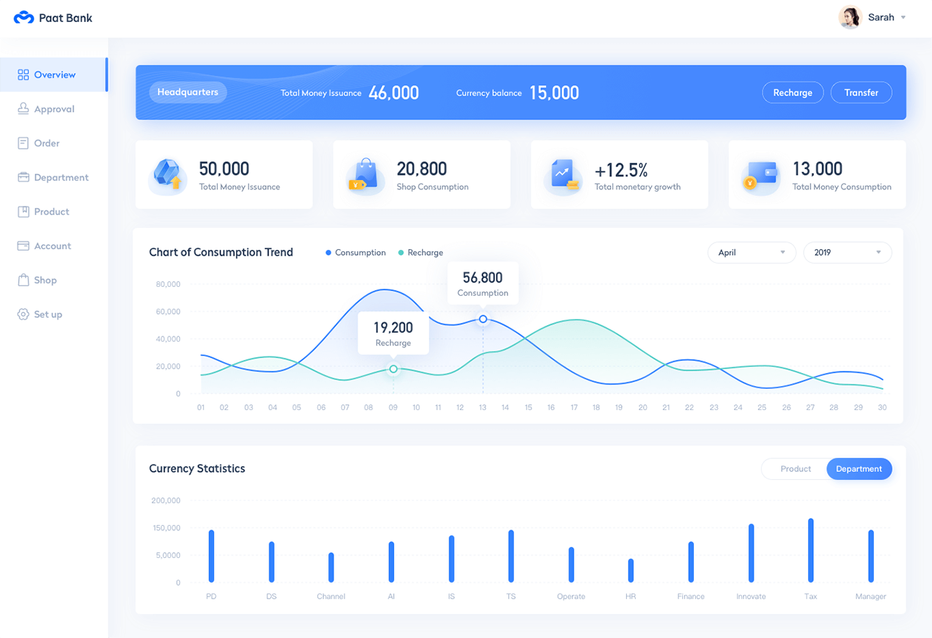The image size is (932, 638).
Task: Click the wallet Total Money Consumption icon
Action: tap(761, 176)
